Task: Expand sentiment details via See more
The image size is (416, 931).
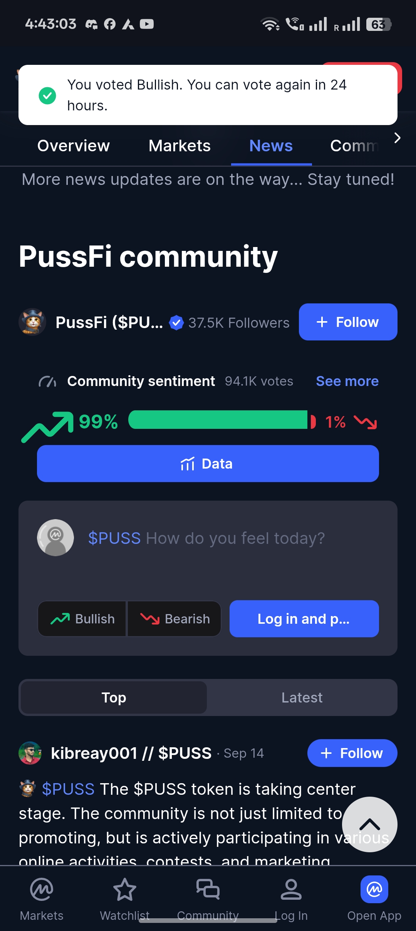Action: [347, 381]
